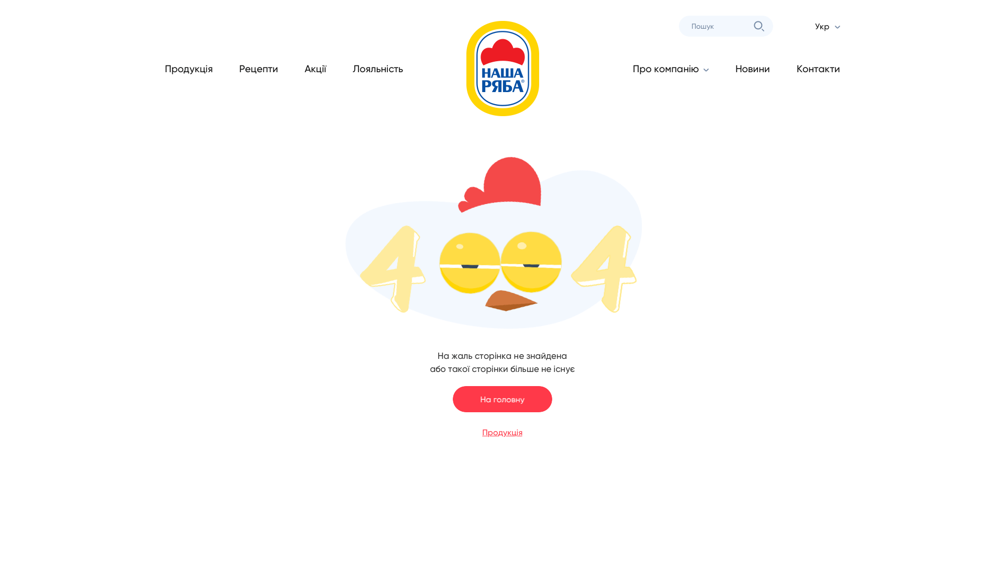Click the 404 chicken face illustration
Viewport: 1005px width, 565px height.
(x=494, y=243)
